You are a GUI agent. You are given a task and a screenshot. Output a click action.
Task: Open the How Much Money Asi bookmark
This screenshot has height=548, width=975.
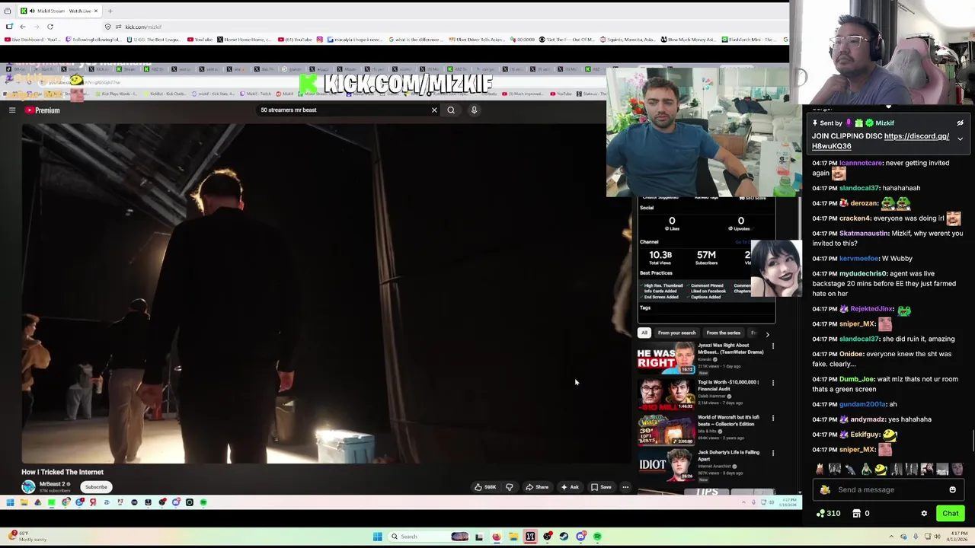tap(688, 40)
